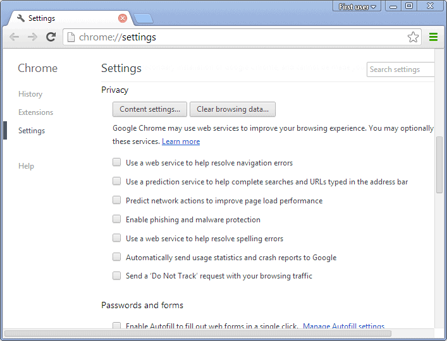Open Content settings dialog

click(150, 109)
